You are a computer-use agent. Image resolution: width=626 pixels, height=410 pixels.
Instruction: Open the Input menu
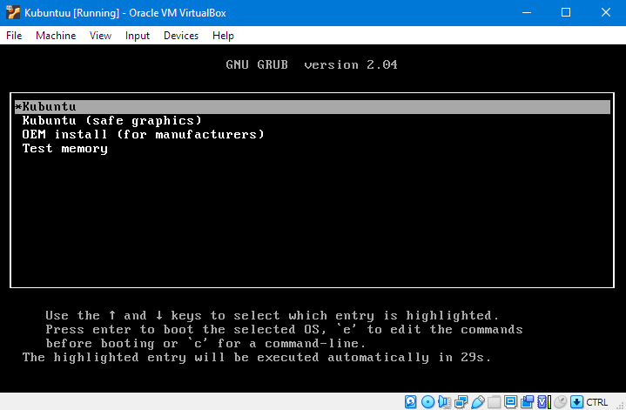tap(138, 36)
